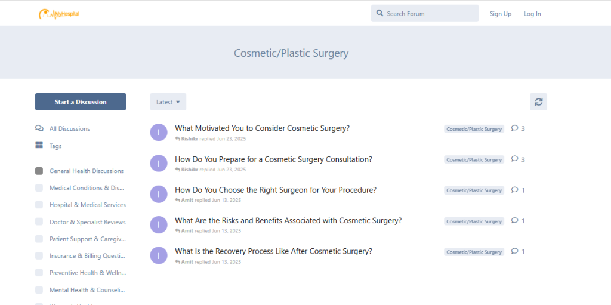Viewport: 611px width, 305px height.
Task: Click the refresh discussions icon button
Action: pos(538,102)
